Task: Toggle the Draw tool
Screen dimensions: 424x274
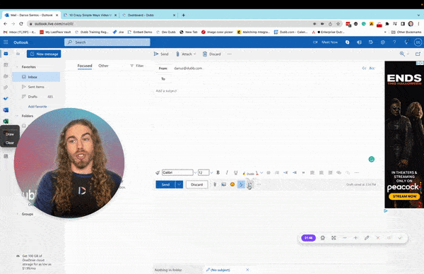Action: [10, 134]
